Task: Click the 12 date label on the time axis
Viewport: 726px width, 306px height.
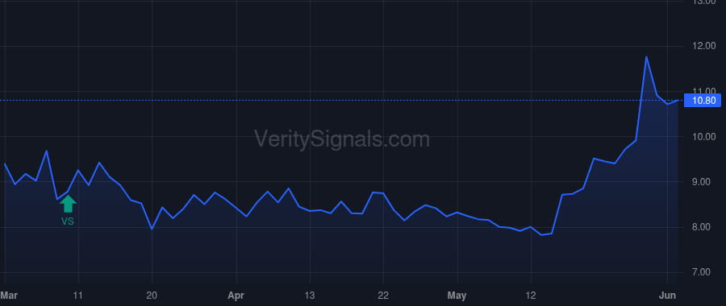Action: [531, 296]
